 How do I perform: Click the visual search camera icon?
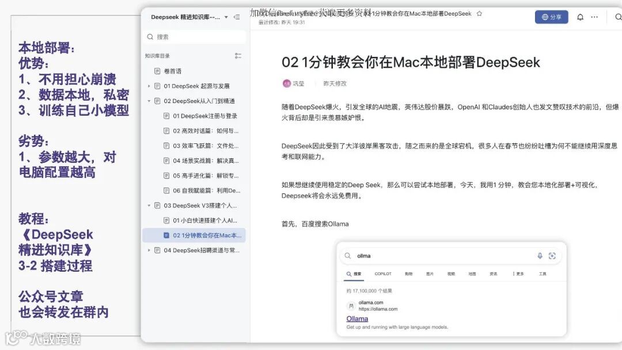coord(552,256)
